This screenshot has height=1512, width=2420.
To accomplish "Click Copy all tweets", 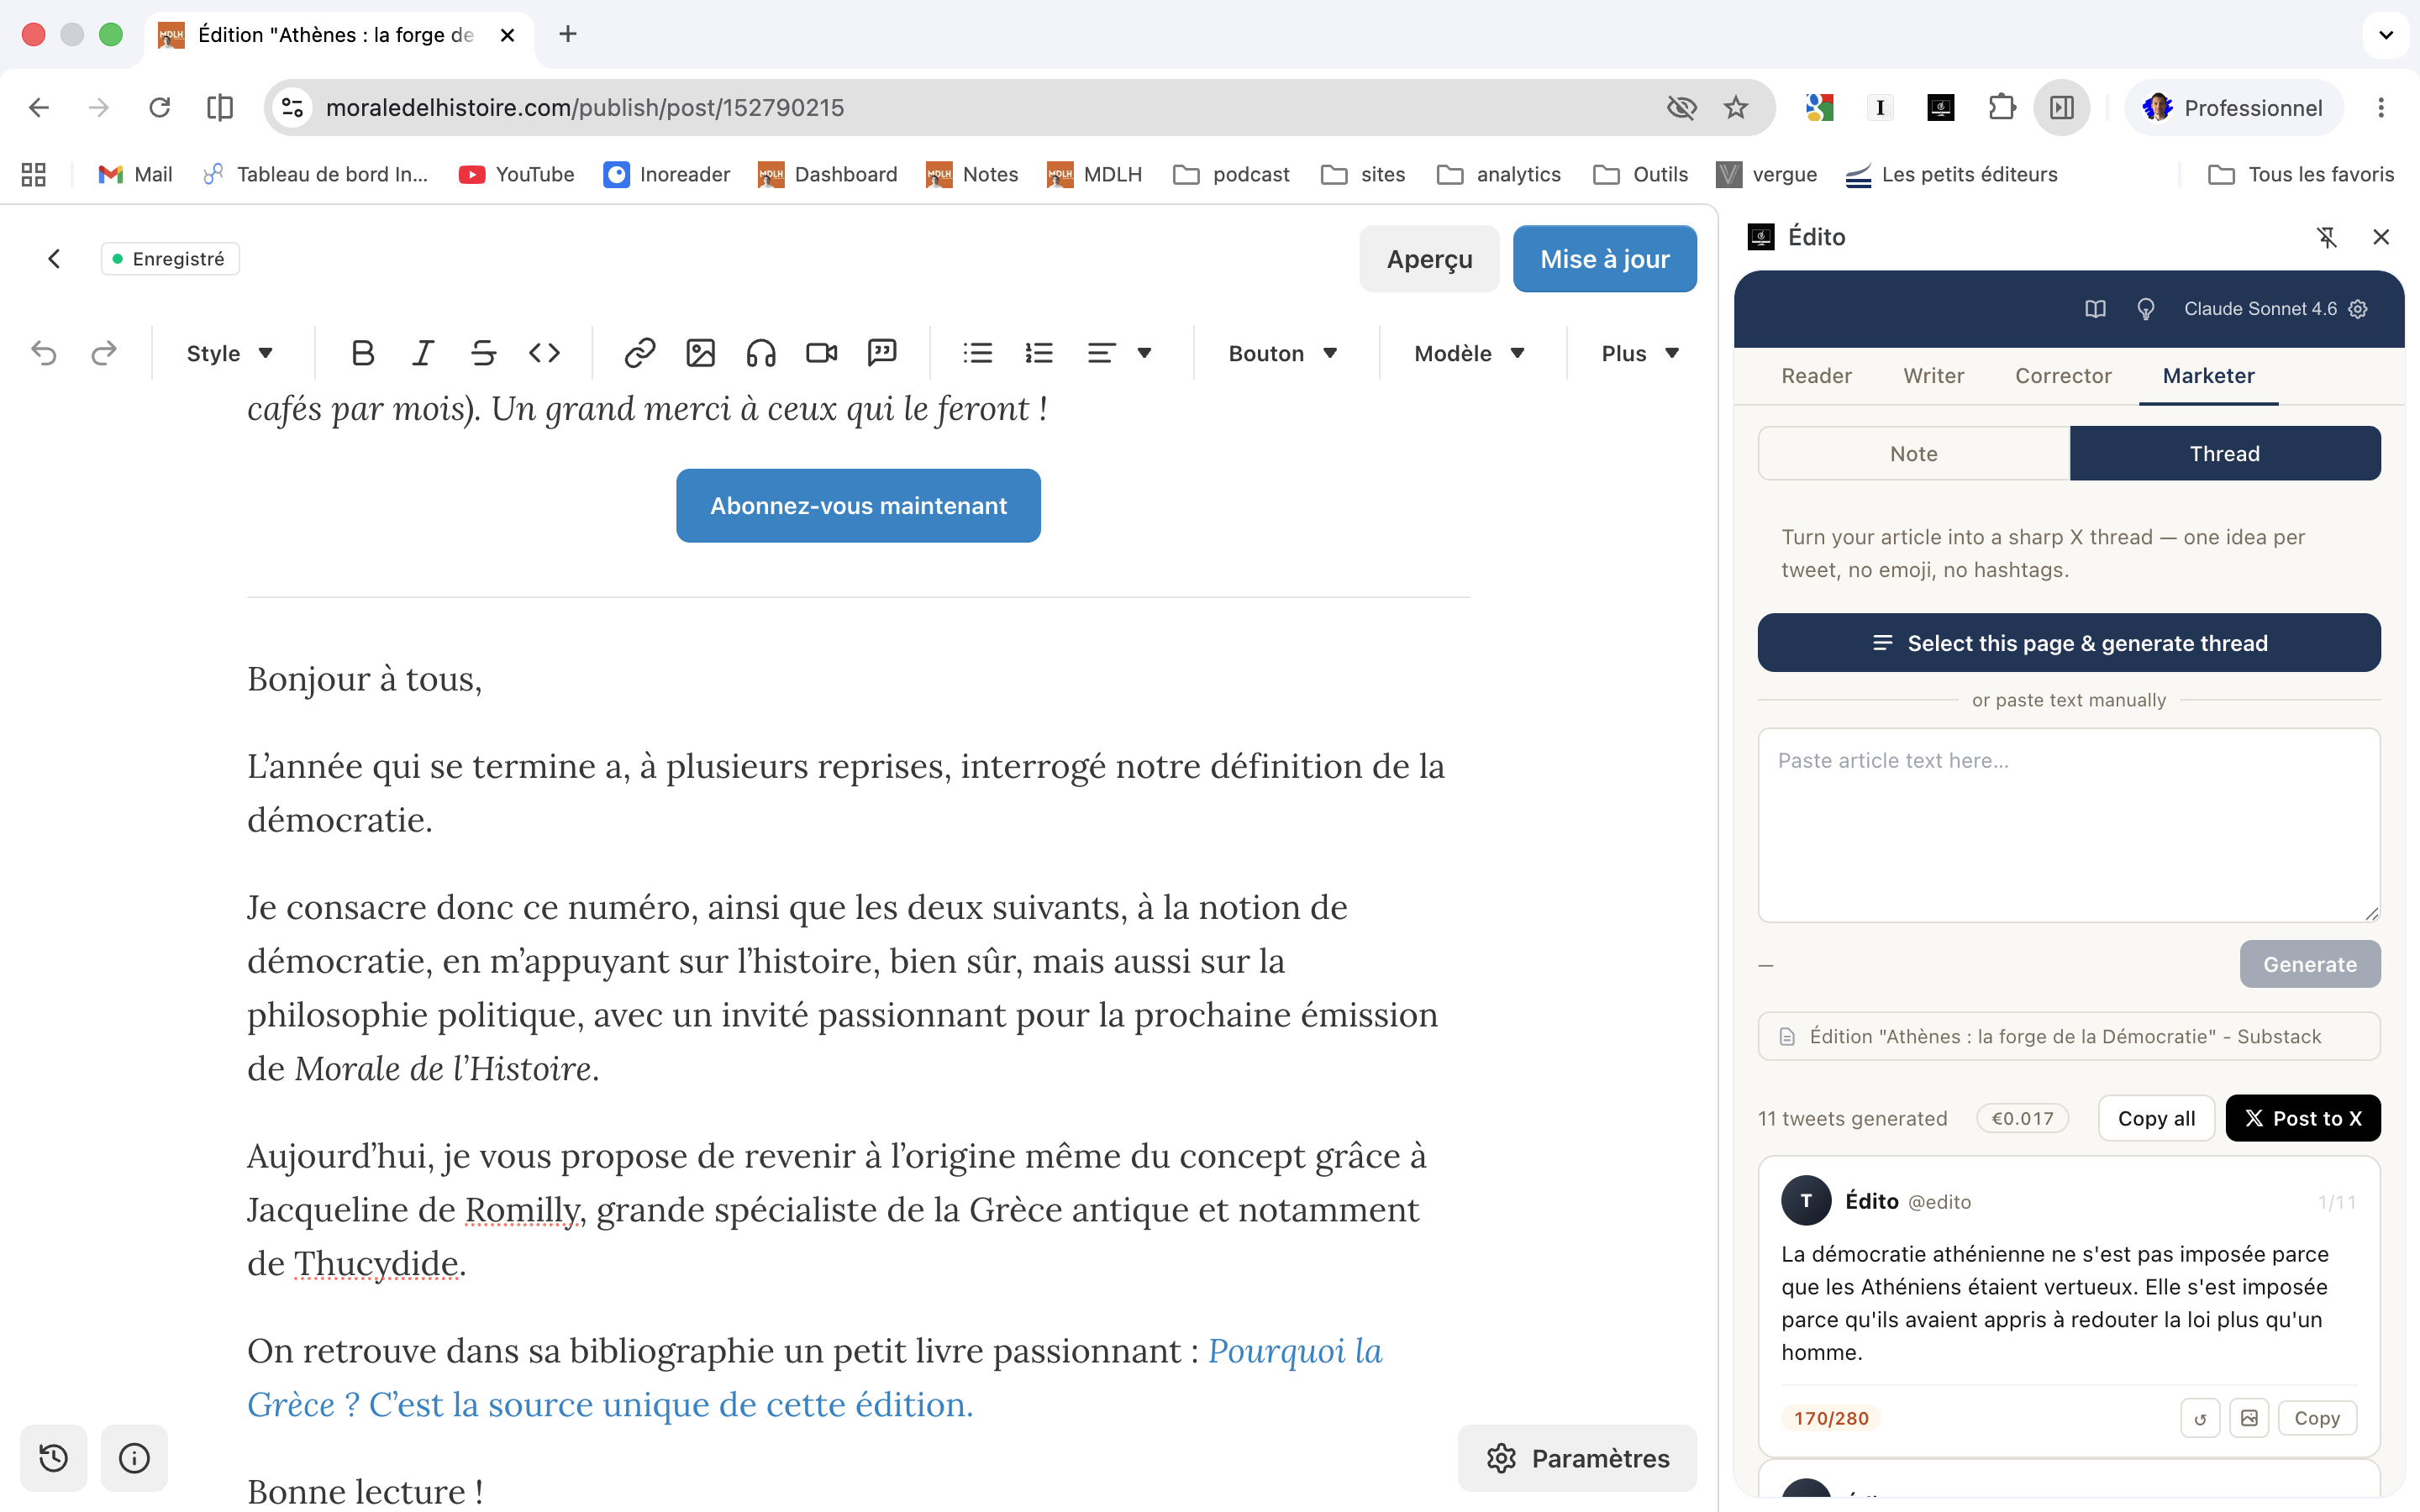I will (2156, 1118).
